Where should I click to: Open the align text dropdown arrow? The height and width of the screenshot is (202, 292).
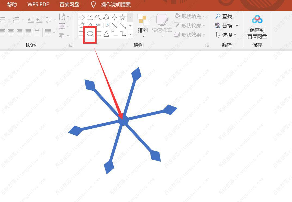point(68,26)
